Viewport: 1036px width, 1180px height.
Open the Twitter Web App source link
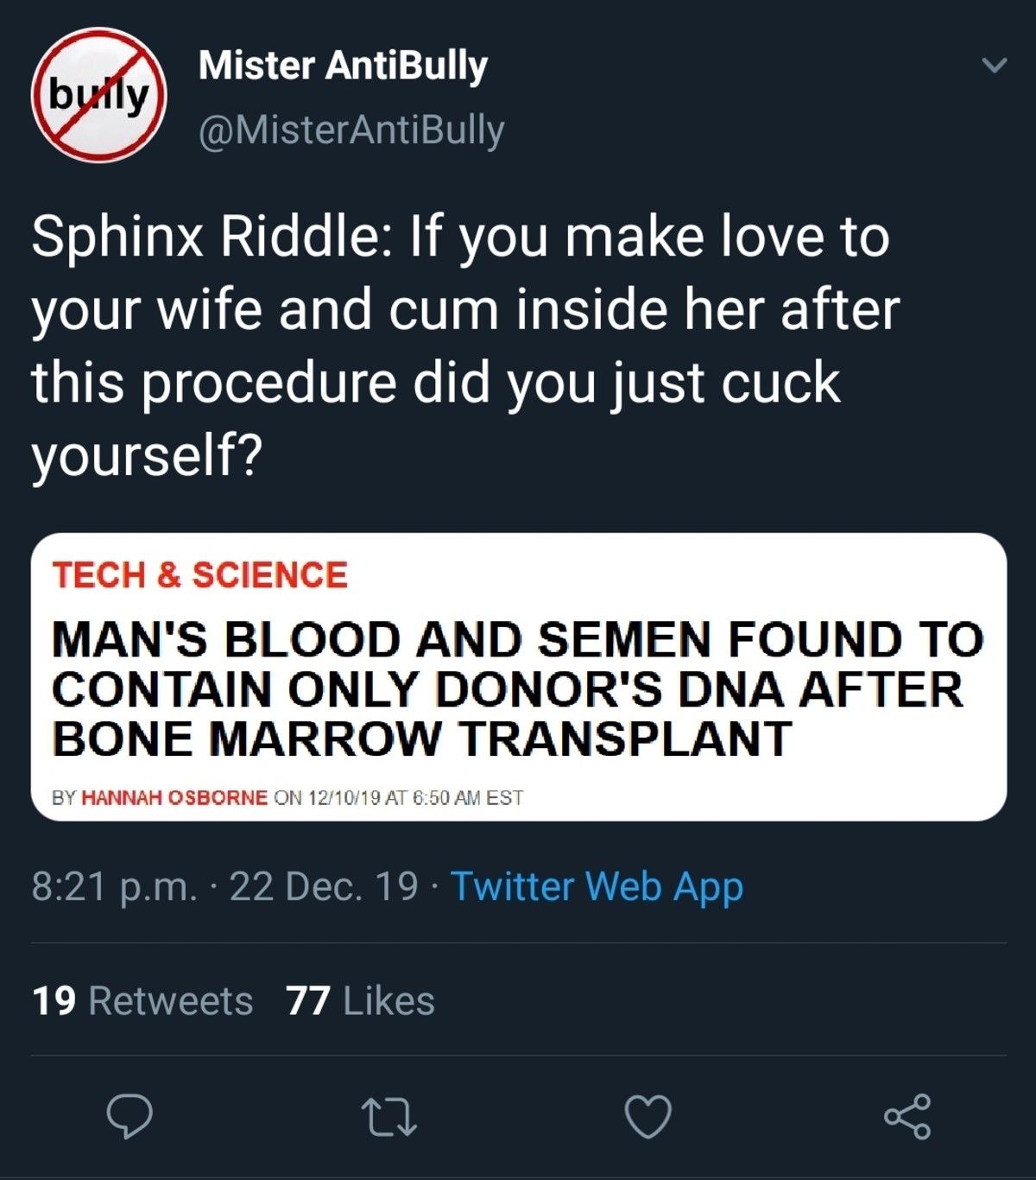(x=597, y=886)
